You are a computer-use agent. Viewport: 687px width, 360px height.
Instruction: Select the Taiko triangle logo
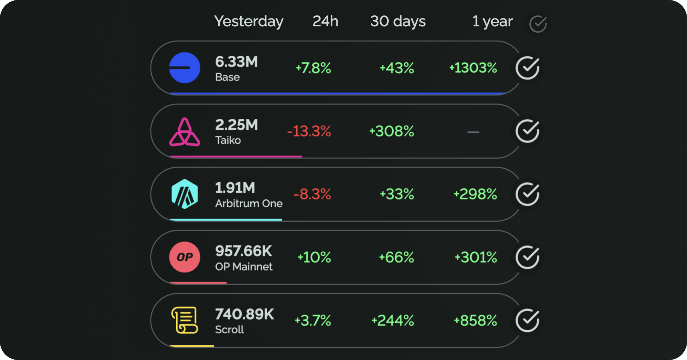185,131
